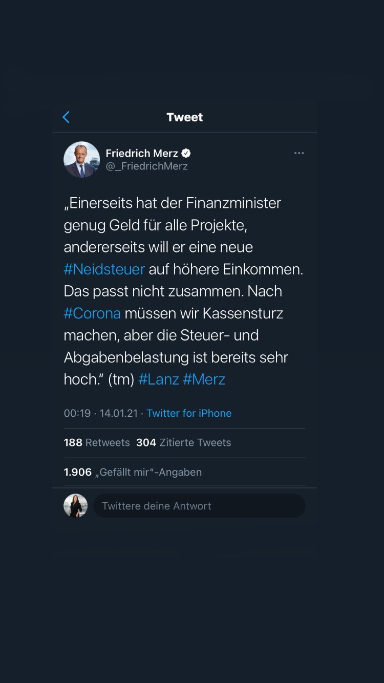
Task: Open the #Neidsteuer hashtag
Action: [x=104, y=269]
